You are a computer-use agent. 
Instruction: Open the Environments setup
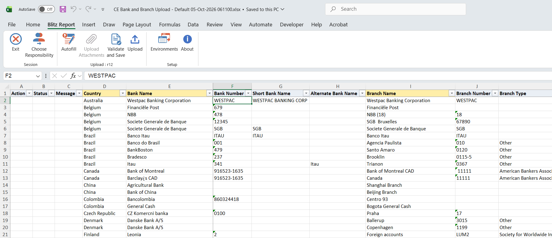[x=164, y=42]
